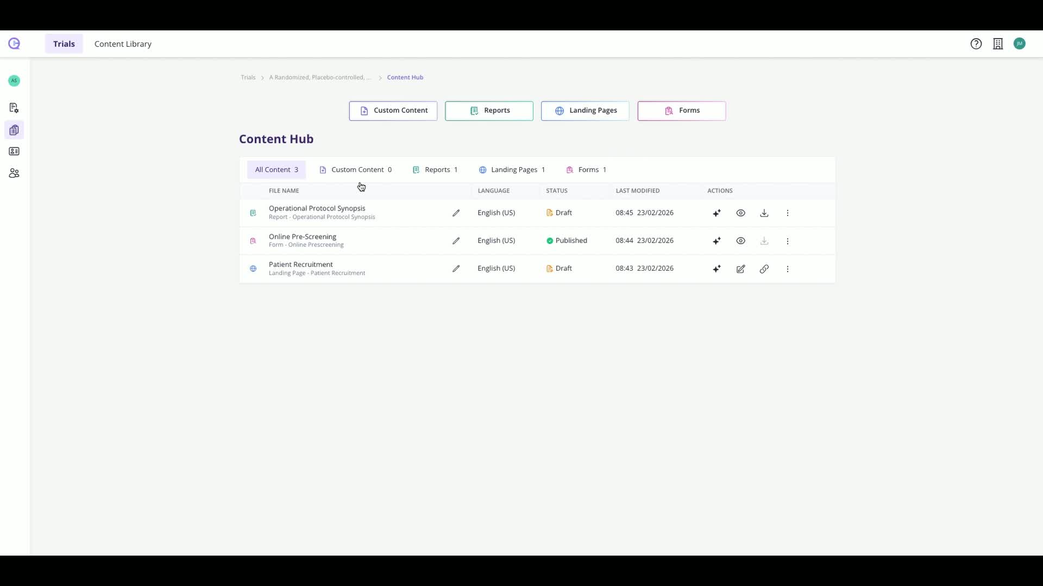Image resolution: width=1043 pixels, height=586 pixels.
Task: Open help question mark icon
Action: [976, 44]
